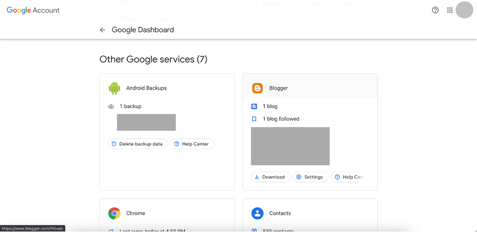Click the Android Backups robot icon
Image resolution: width=477 pixels, height=232 pixels.
114,88
